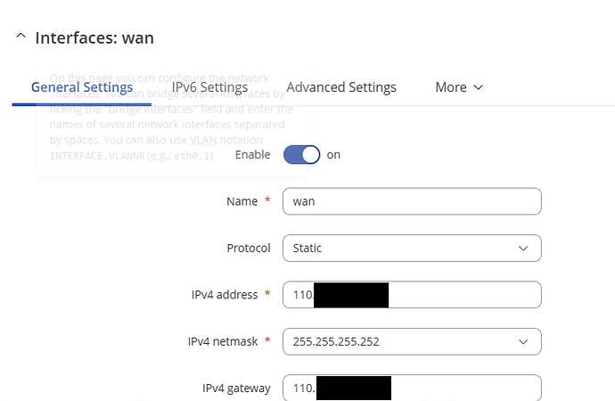Click the IPv4 netmask label
Screen dimensions: 615x401
click(223, 342)
